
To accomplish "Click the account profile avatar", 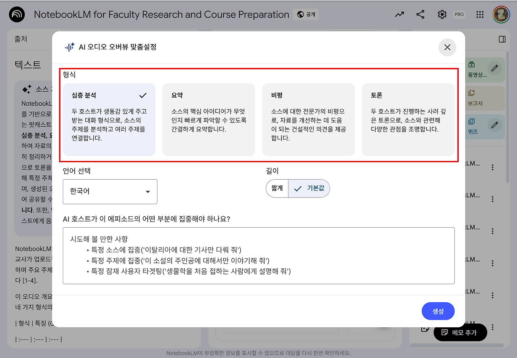I will (x=501, y=15).
